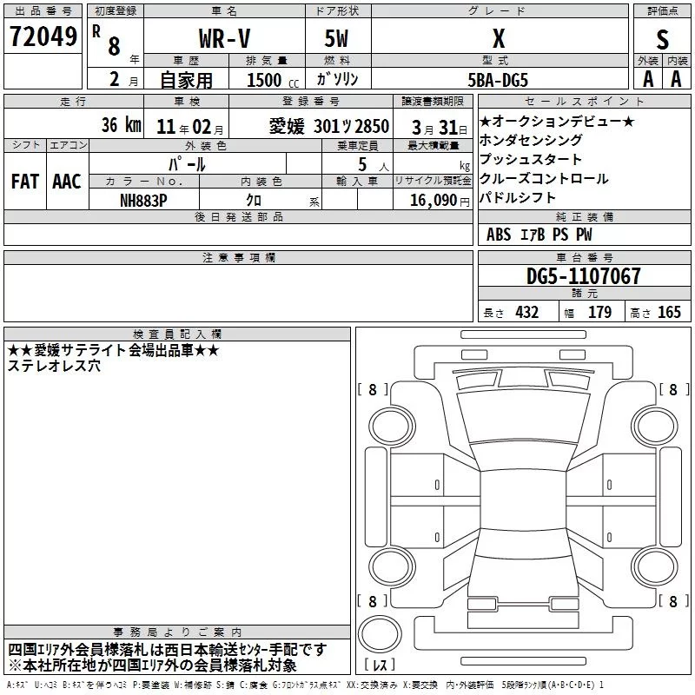Viewport: 695px width, 695px height.
Task: Select the overall evaluation score S
Action: coord(662,39)
